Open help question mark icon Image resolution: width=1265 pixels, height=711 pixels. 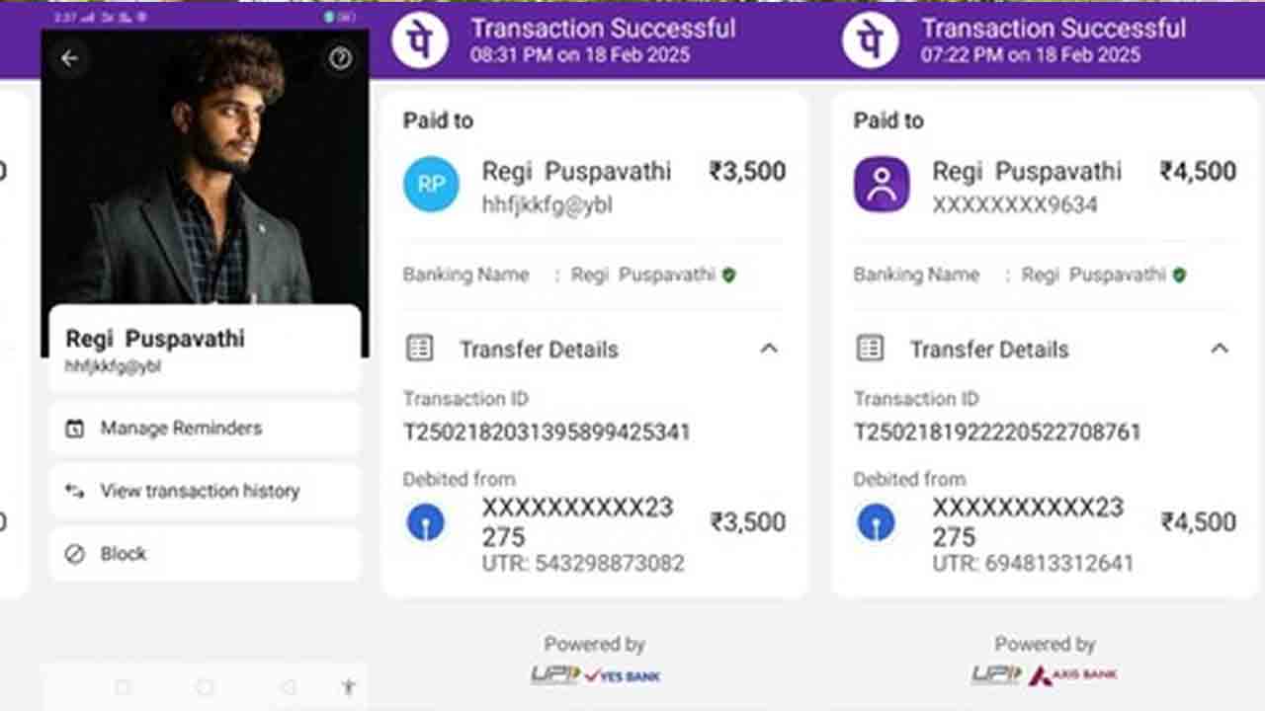340,59
